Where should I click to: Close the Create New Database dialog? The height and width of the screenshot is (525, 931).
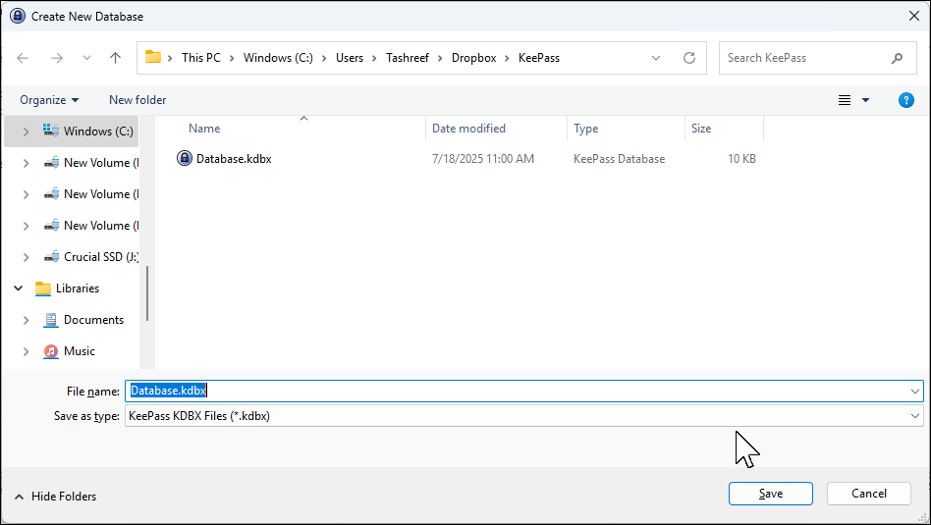[913, 16]
